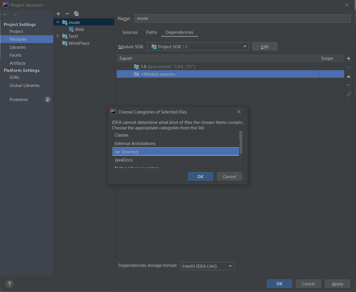Image resolution: width=356 pixels, height=292 pixels.
Task: Click the Edit button beside Module SDK
Action: pos(265,47)
